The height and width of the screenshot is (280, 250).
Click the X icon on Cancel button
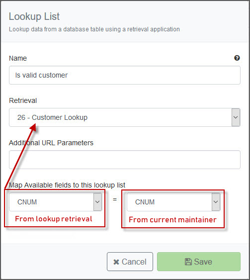point(116,262)
